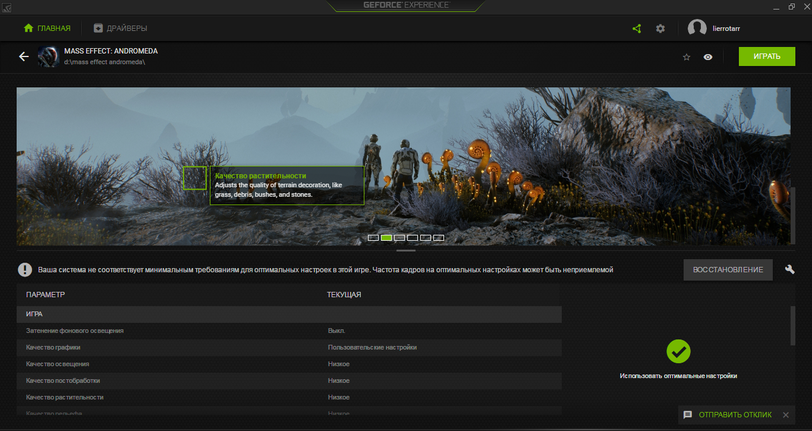Click the warning exclamation icon
The height and width of the screenshot is (431, 812).
tap(25, 270)
